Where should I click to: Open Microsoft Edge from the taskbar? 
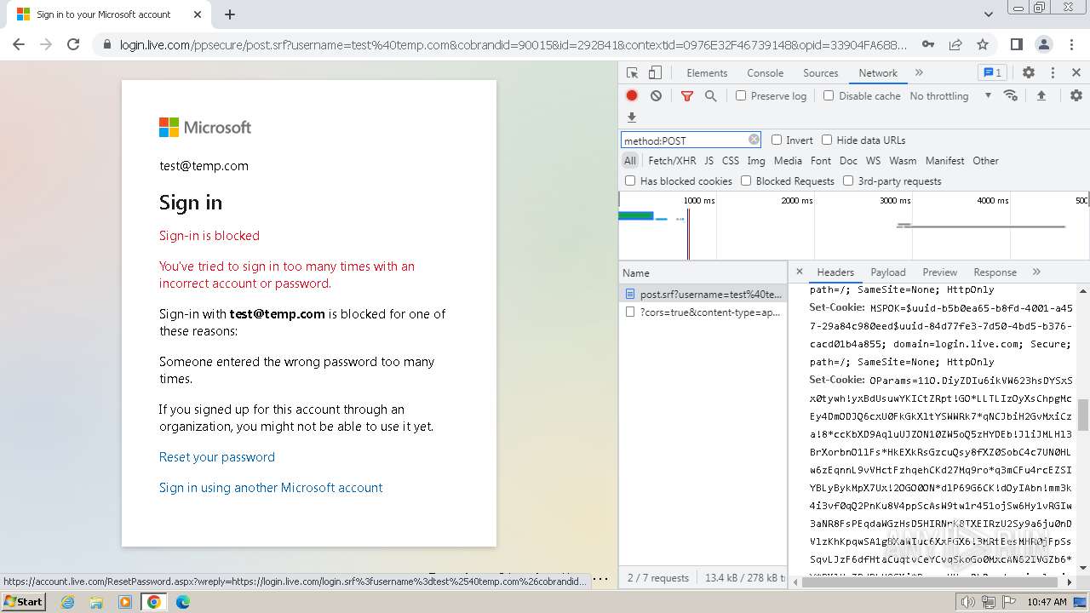pos(182,602)
